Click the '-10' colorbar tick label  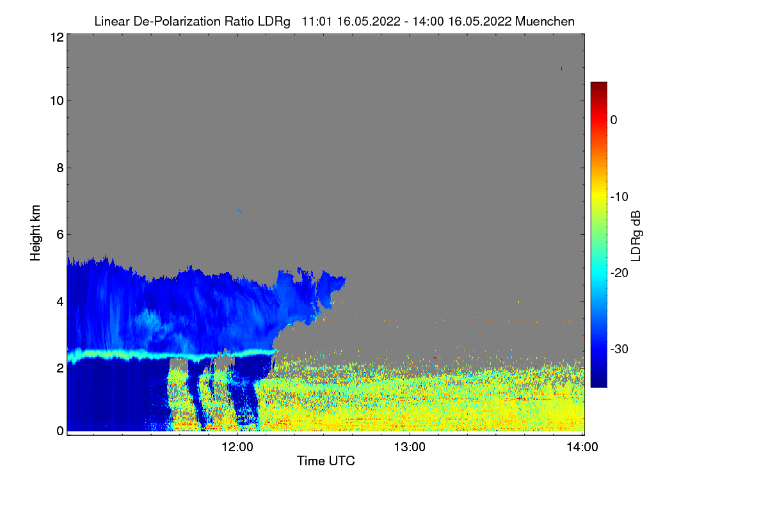click(x=620, y=196)
